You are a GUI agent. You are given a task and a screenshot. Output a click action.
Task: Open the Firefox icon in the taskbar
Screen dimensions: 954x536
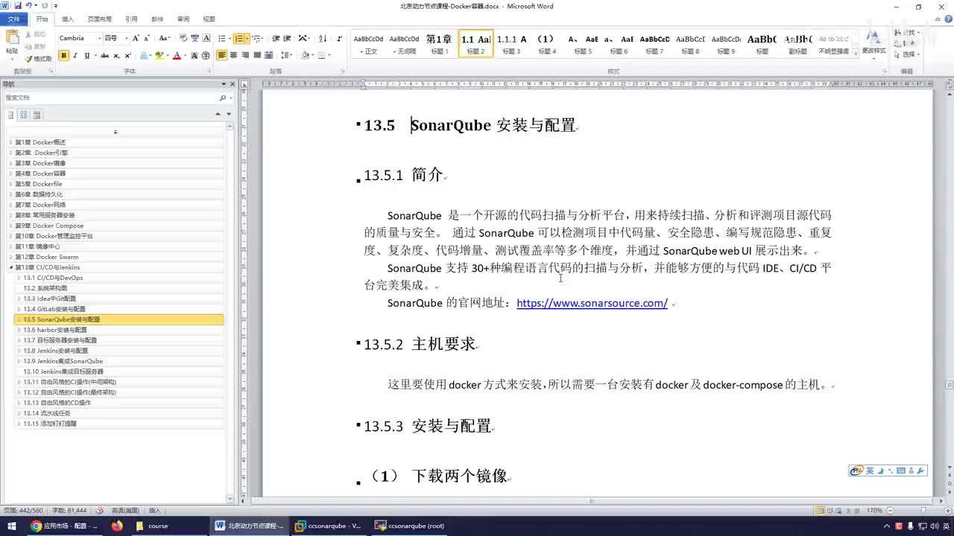click(x=117, y=526)
